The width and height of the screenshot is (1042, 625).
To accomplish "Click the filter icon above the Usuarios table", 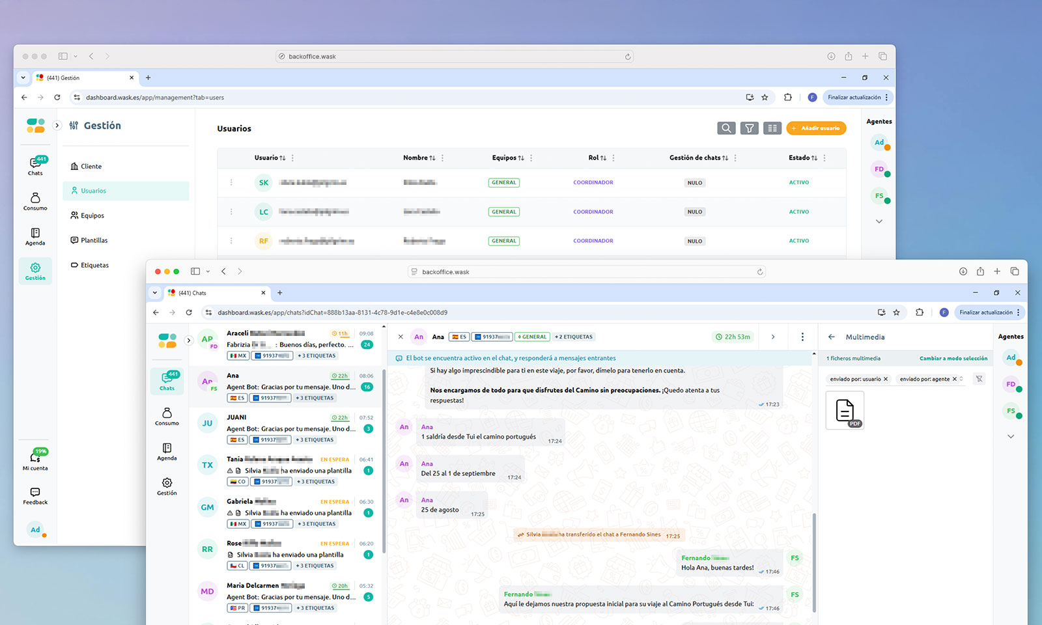I will point(750,128).
